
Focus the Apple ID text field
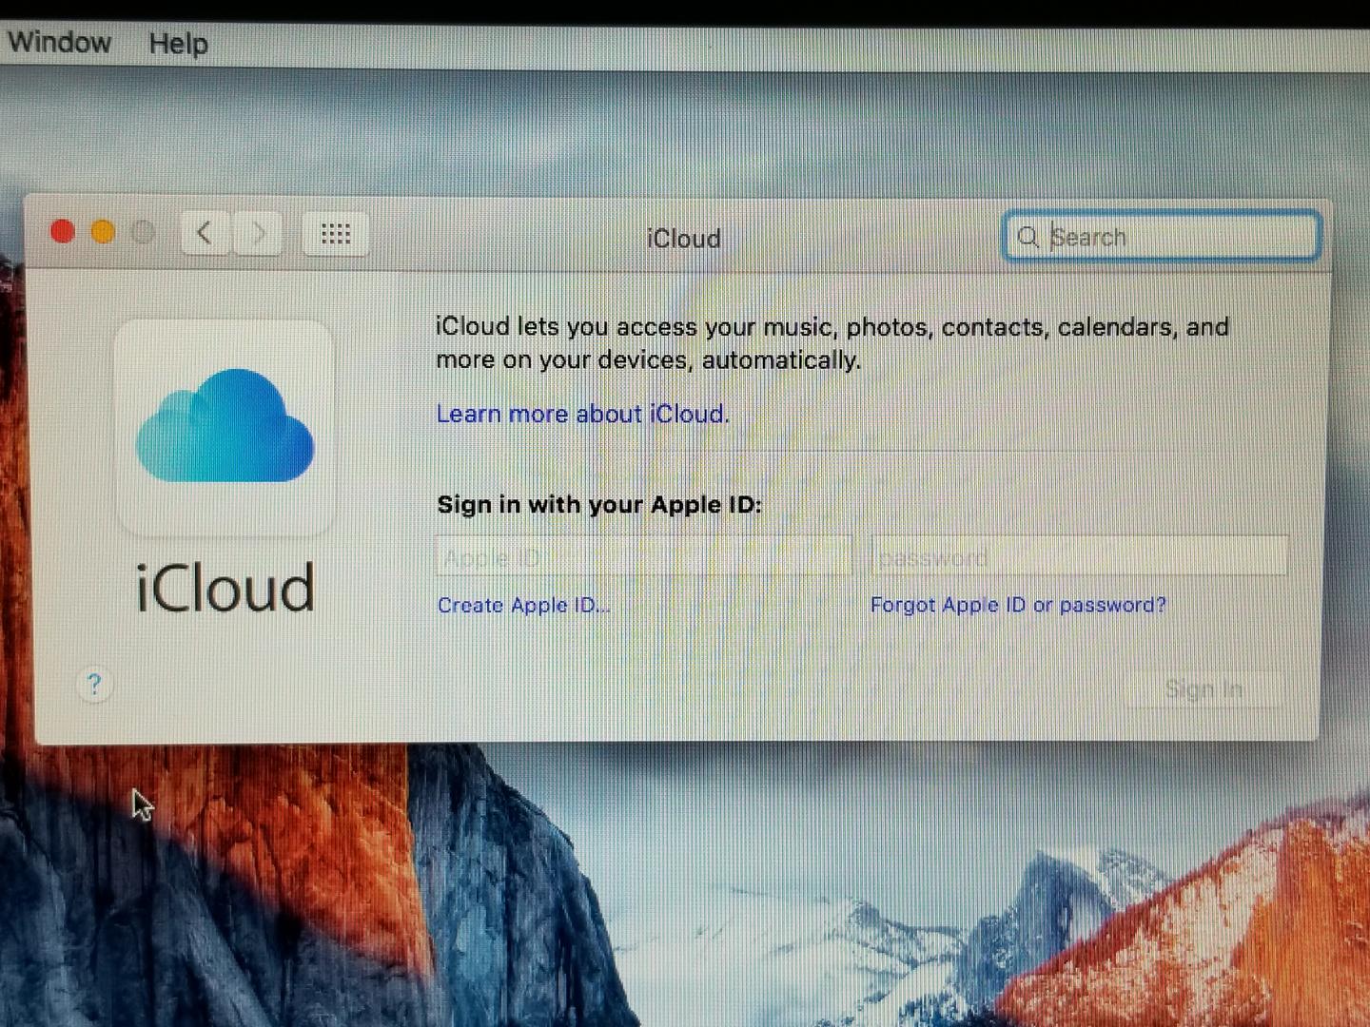click(643, 556)
